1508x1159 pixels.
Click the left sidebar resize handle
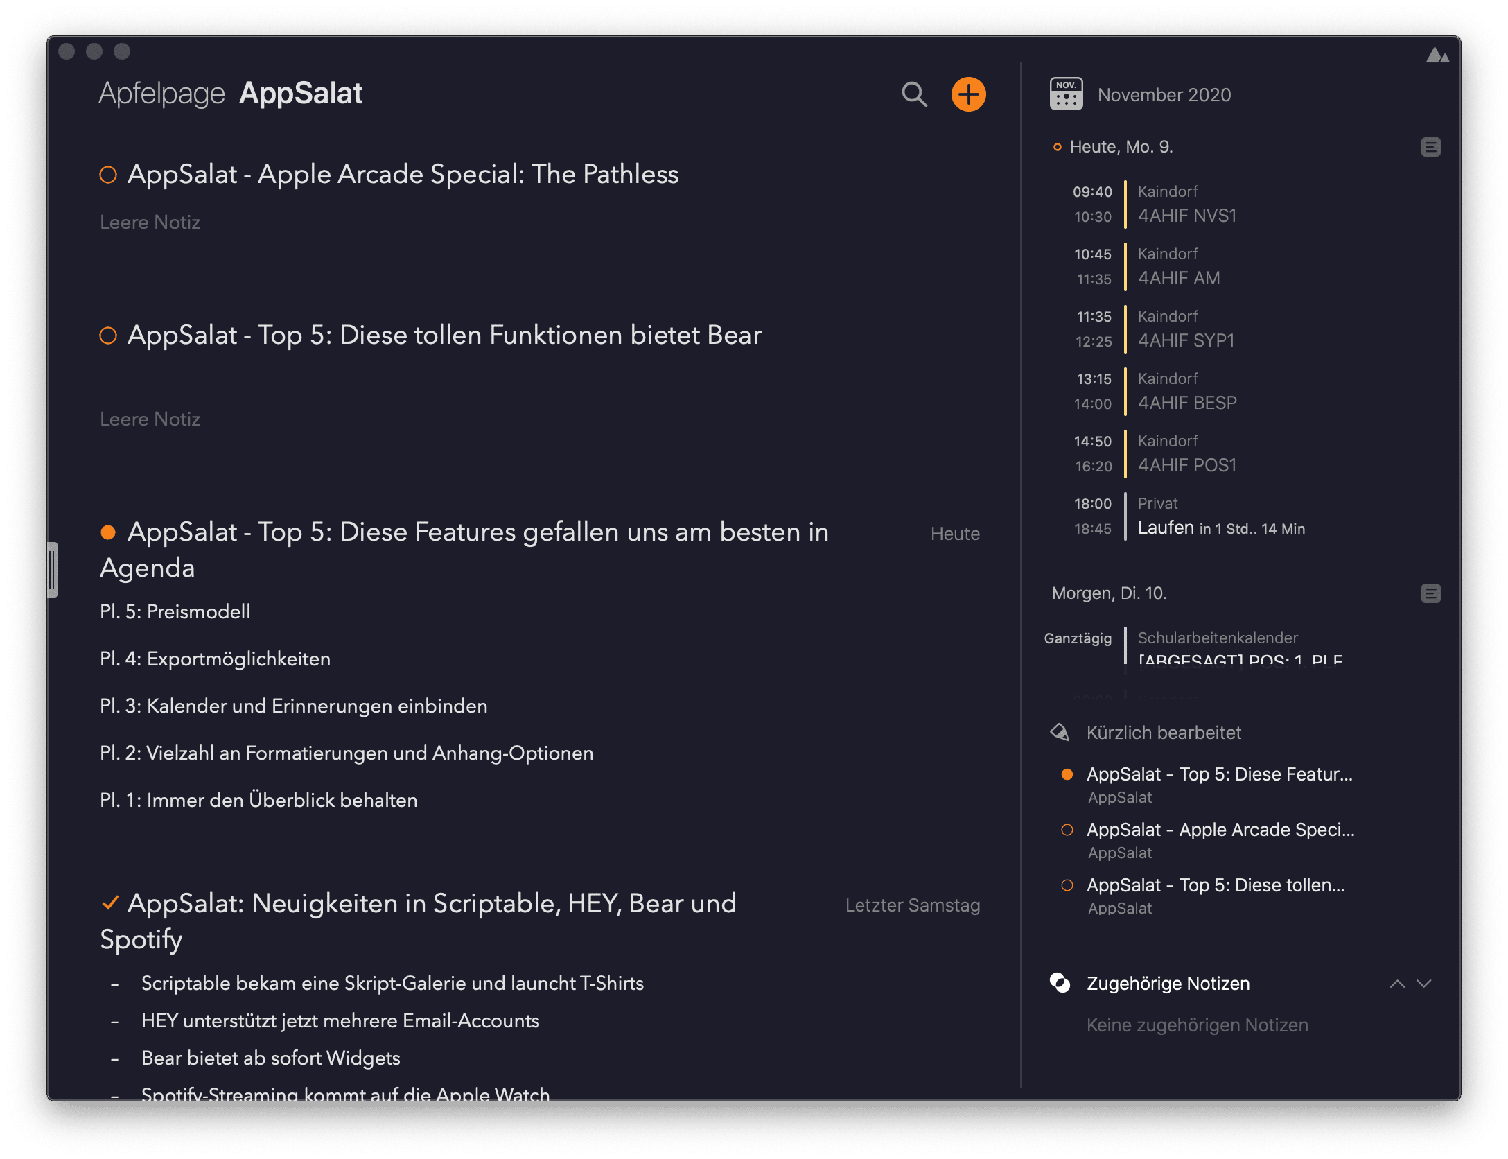click(x=53, y=570)
